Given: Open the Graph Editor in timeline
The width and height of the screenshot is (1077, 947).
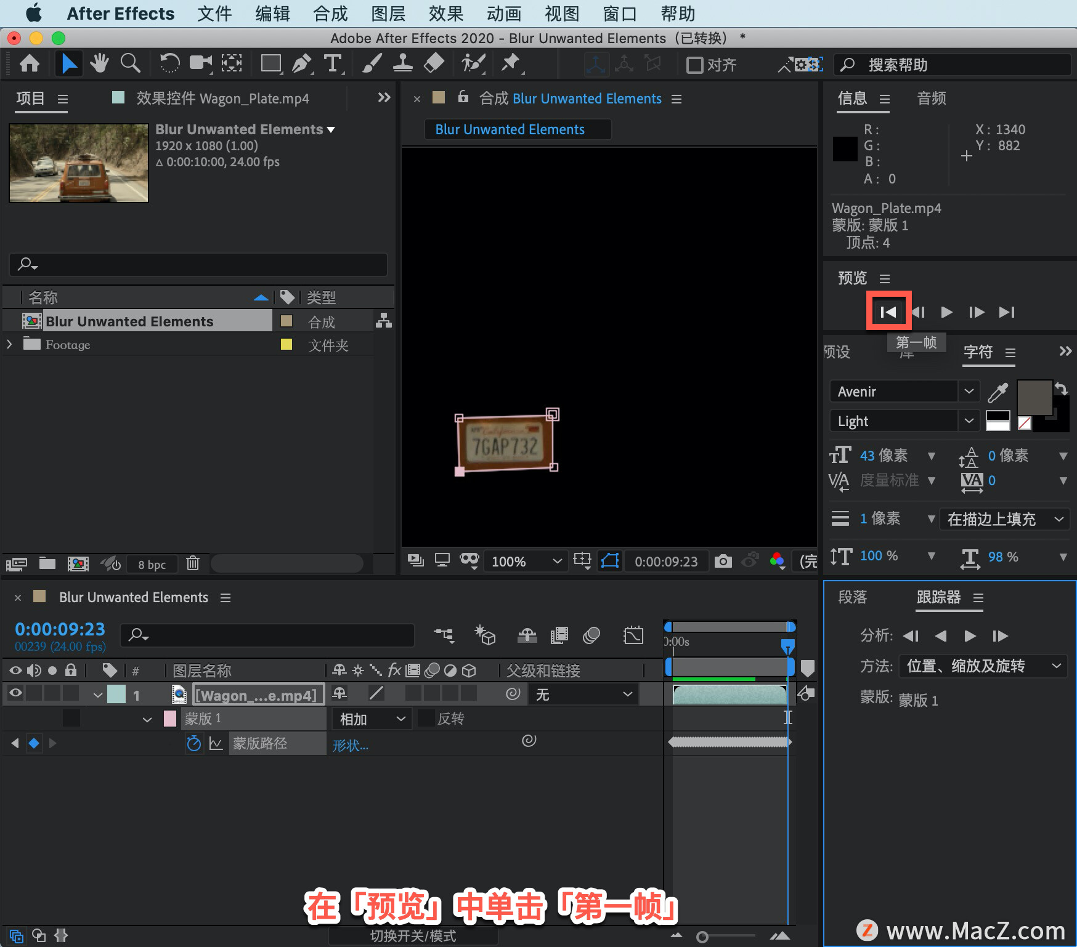Looking at the screenshot, I should [633, 635].
